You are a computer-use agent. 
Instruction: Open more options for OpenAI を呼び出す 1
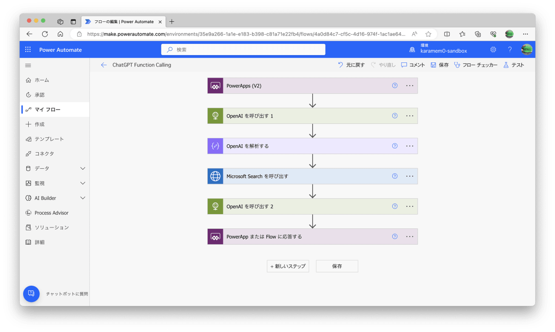[409, 116]
